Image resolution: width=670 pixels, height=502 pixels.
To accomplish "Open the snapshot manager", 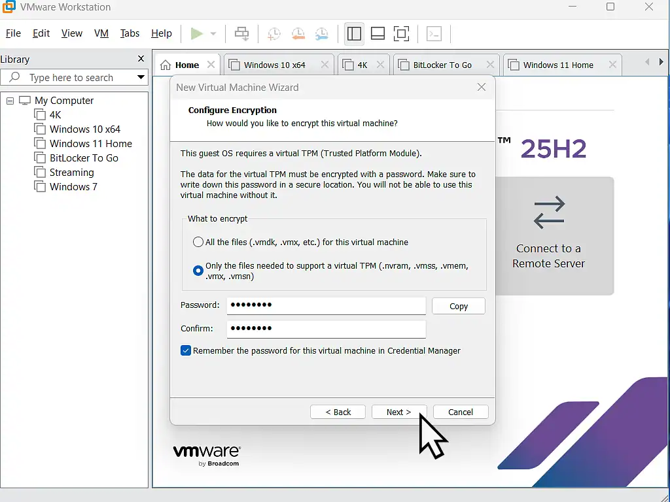I will [322, 33].
